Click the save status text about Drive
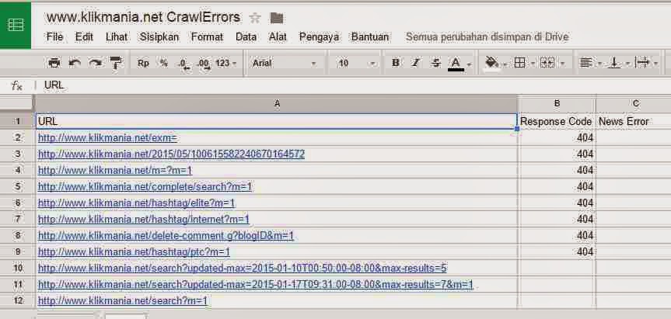 (x=487, y=37)
